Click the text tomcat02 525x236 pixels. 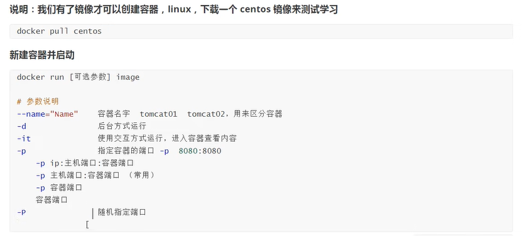pos(205,114)
